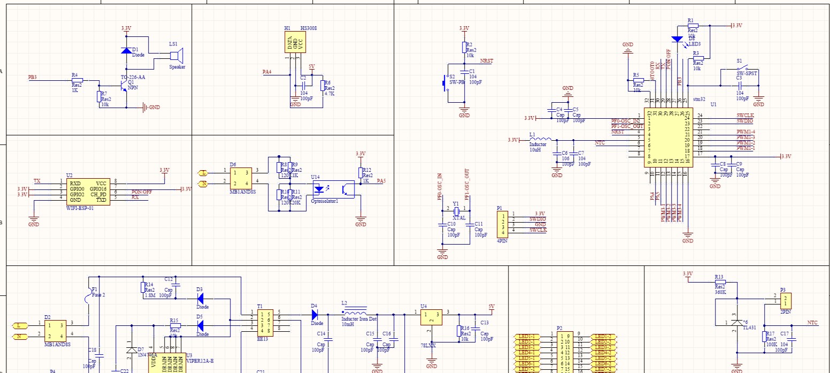Click the NRST net label near C1

pyautogui.click(x=487, y=61)
